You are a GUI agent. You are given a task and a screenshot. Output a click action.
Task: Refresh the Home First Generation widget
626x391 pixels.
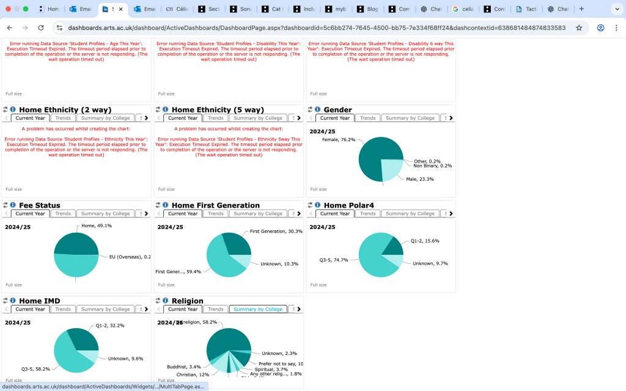tap(158, 205)
